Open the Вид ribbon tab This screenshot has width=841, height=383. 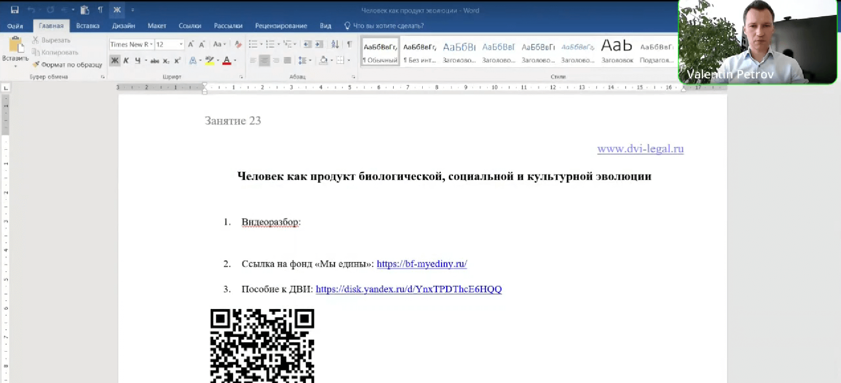click(x=326, y=26)
